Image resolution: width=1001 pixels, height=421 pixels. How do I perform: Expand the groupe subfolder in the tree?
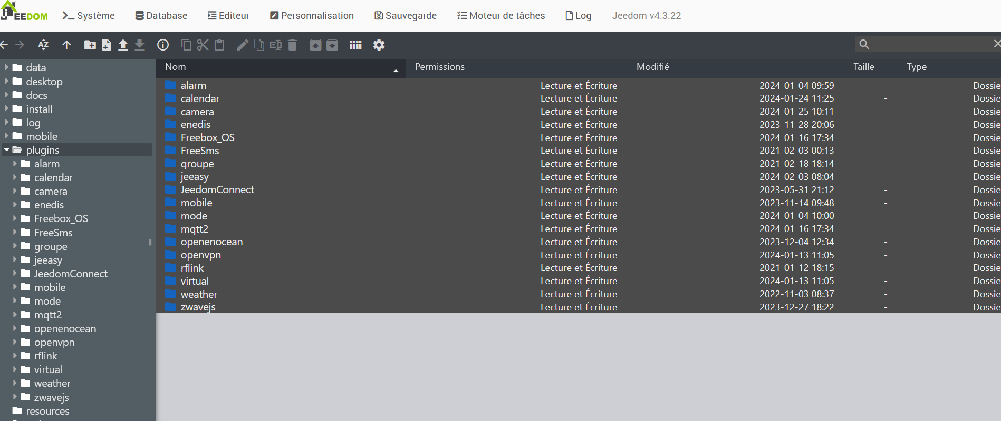click(15, 246)
